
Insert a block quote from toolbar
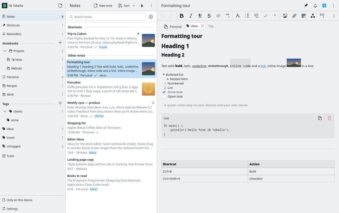275,16
